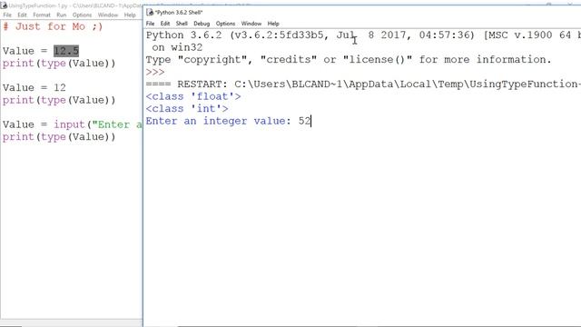Click the Python 3.6.2 version banner line
581x327 pixels.
363,35
